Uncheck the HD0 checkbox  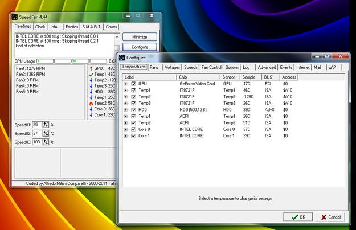(133, 110)
